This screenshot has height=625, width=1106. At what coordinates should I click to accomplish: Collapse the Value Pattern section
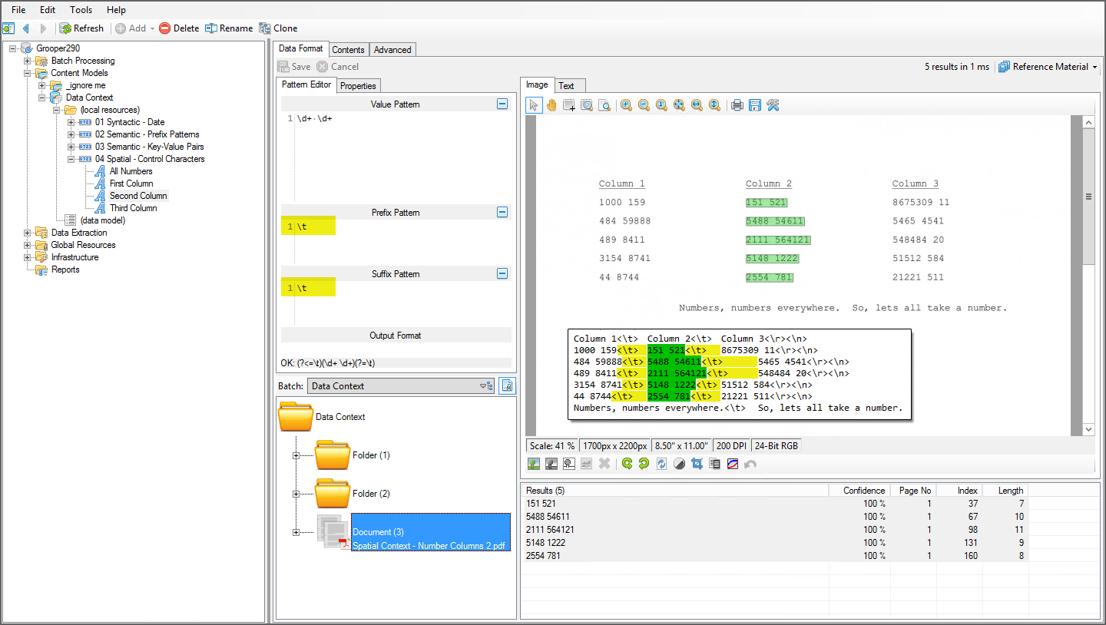(x=502, y=104)
